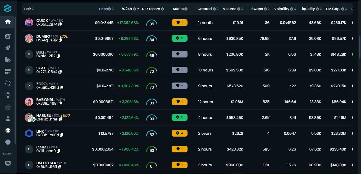Sort by Created using its sort arrows
This screenshot has width=361, height=174.
[x=217, y=9]
